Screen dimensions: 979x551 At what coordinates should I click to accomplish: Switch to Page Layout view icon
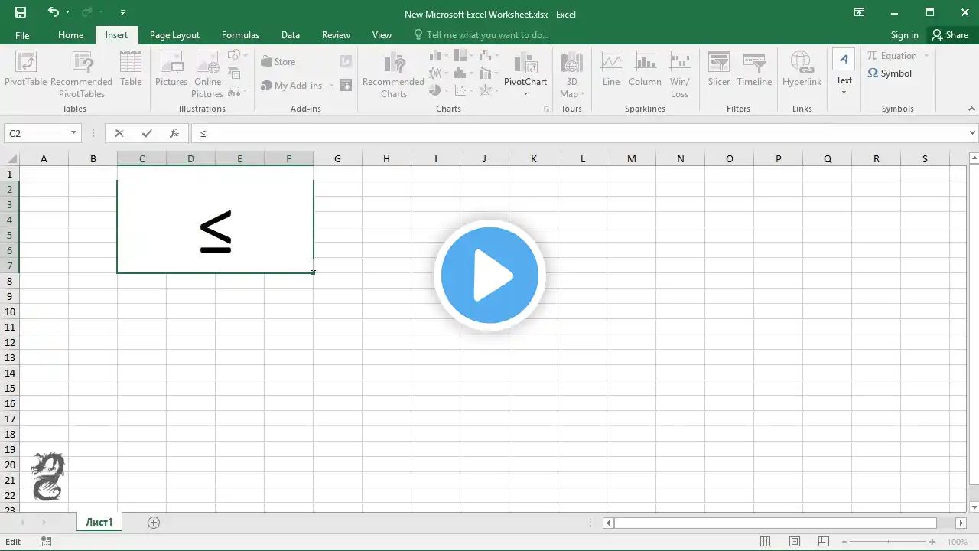pyautogui.click(x=795, y=542)
